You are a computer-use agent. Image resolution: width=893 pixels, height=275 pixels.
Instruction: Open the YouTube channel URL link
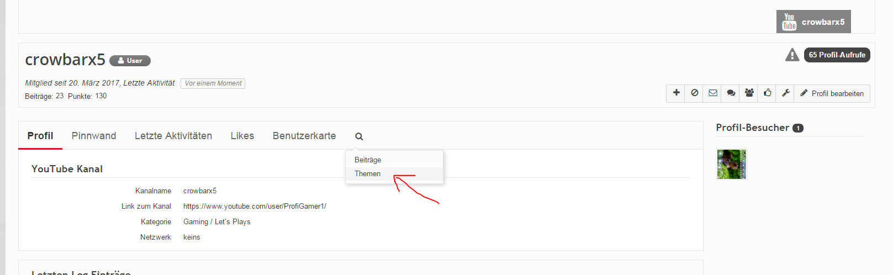[x=255, y=207]
